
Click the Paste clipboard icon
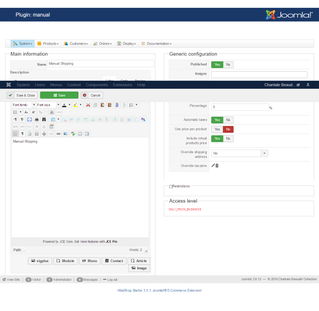point(103,105)
